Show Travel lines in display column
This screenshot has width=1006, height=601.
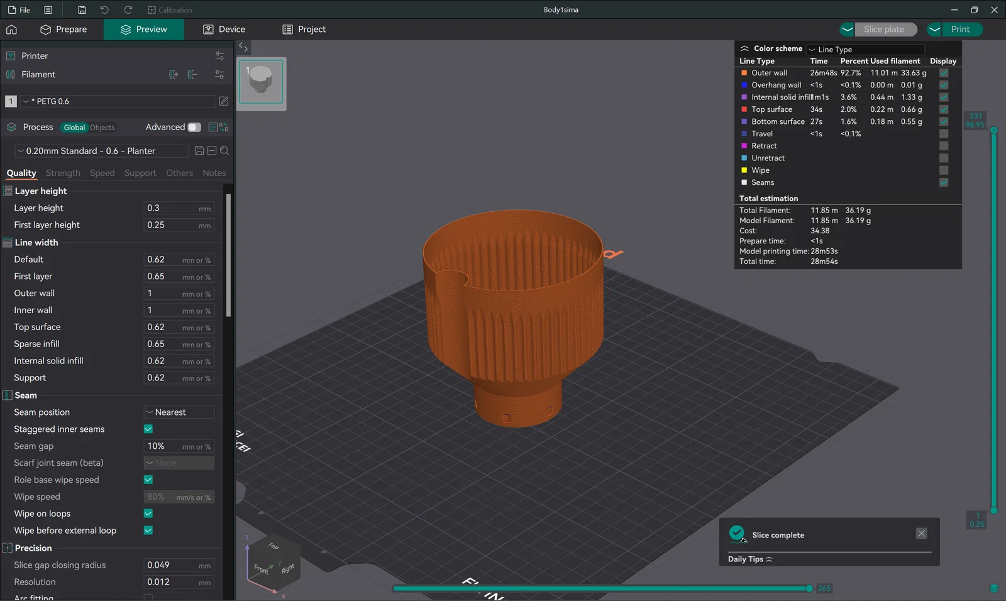coord(943,134)
